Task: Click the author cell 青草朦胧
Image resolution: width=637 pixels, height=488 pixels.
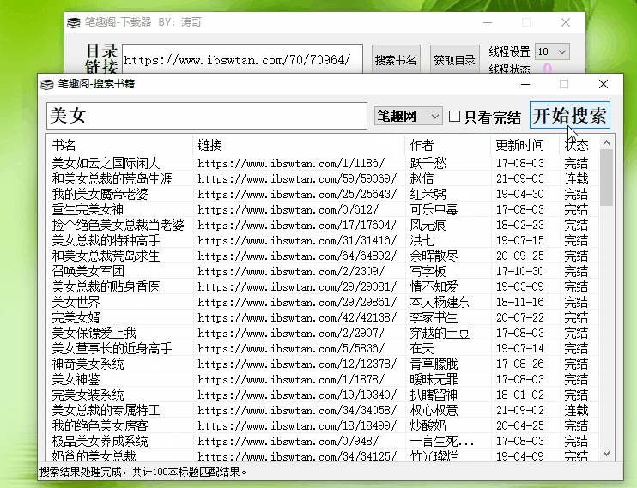Action: [x=434, y=364]
